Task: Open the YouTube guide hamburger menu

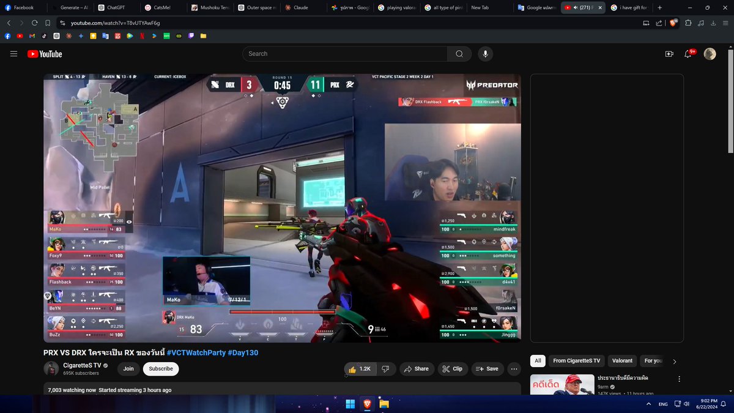Action: 13,54
